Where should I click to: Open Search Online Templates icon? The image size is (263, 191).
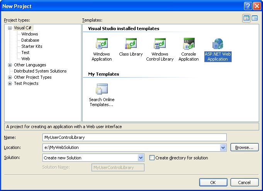click(x=102, y=90)
